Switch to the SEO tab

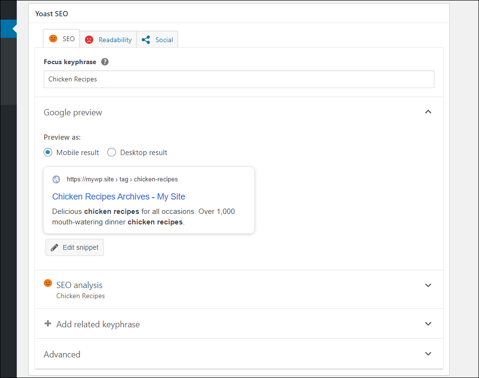coord(61,39)
